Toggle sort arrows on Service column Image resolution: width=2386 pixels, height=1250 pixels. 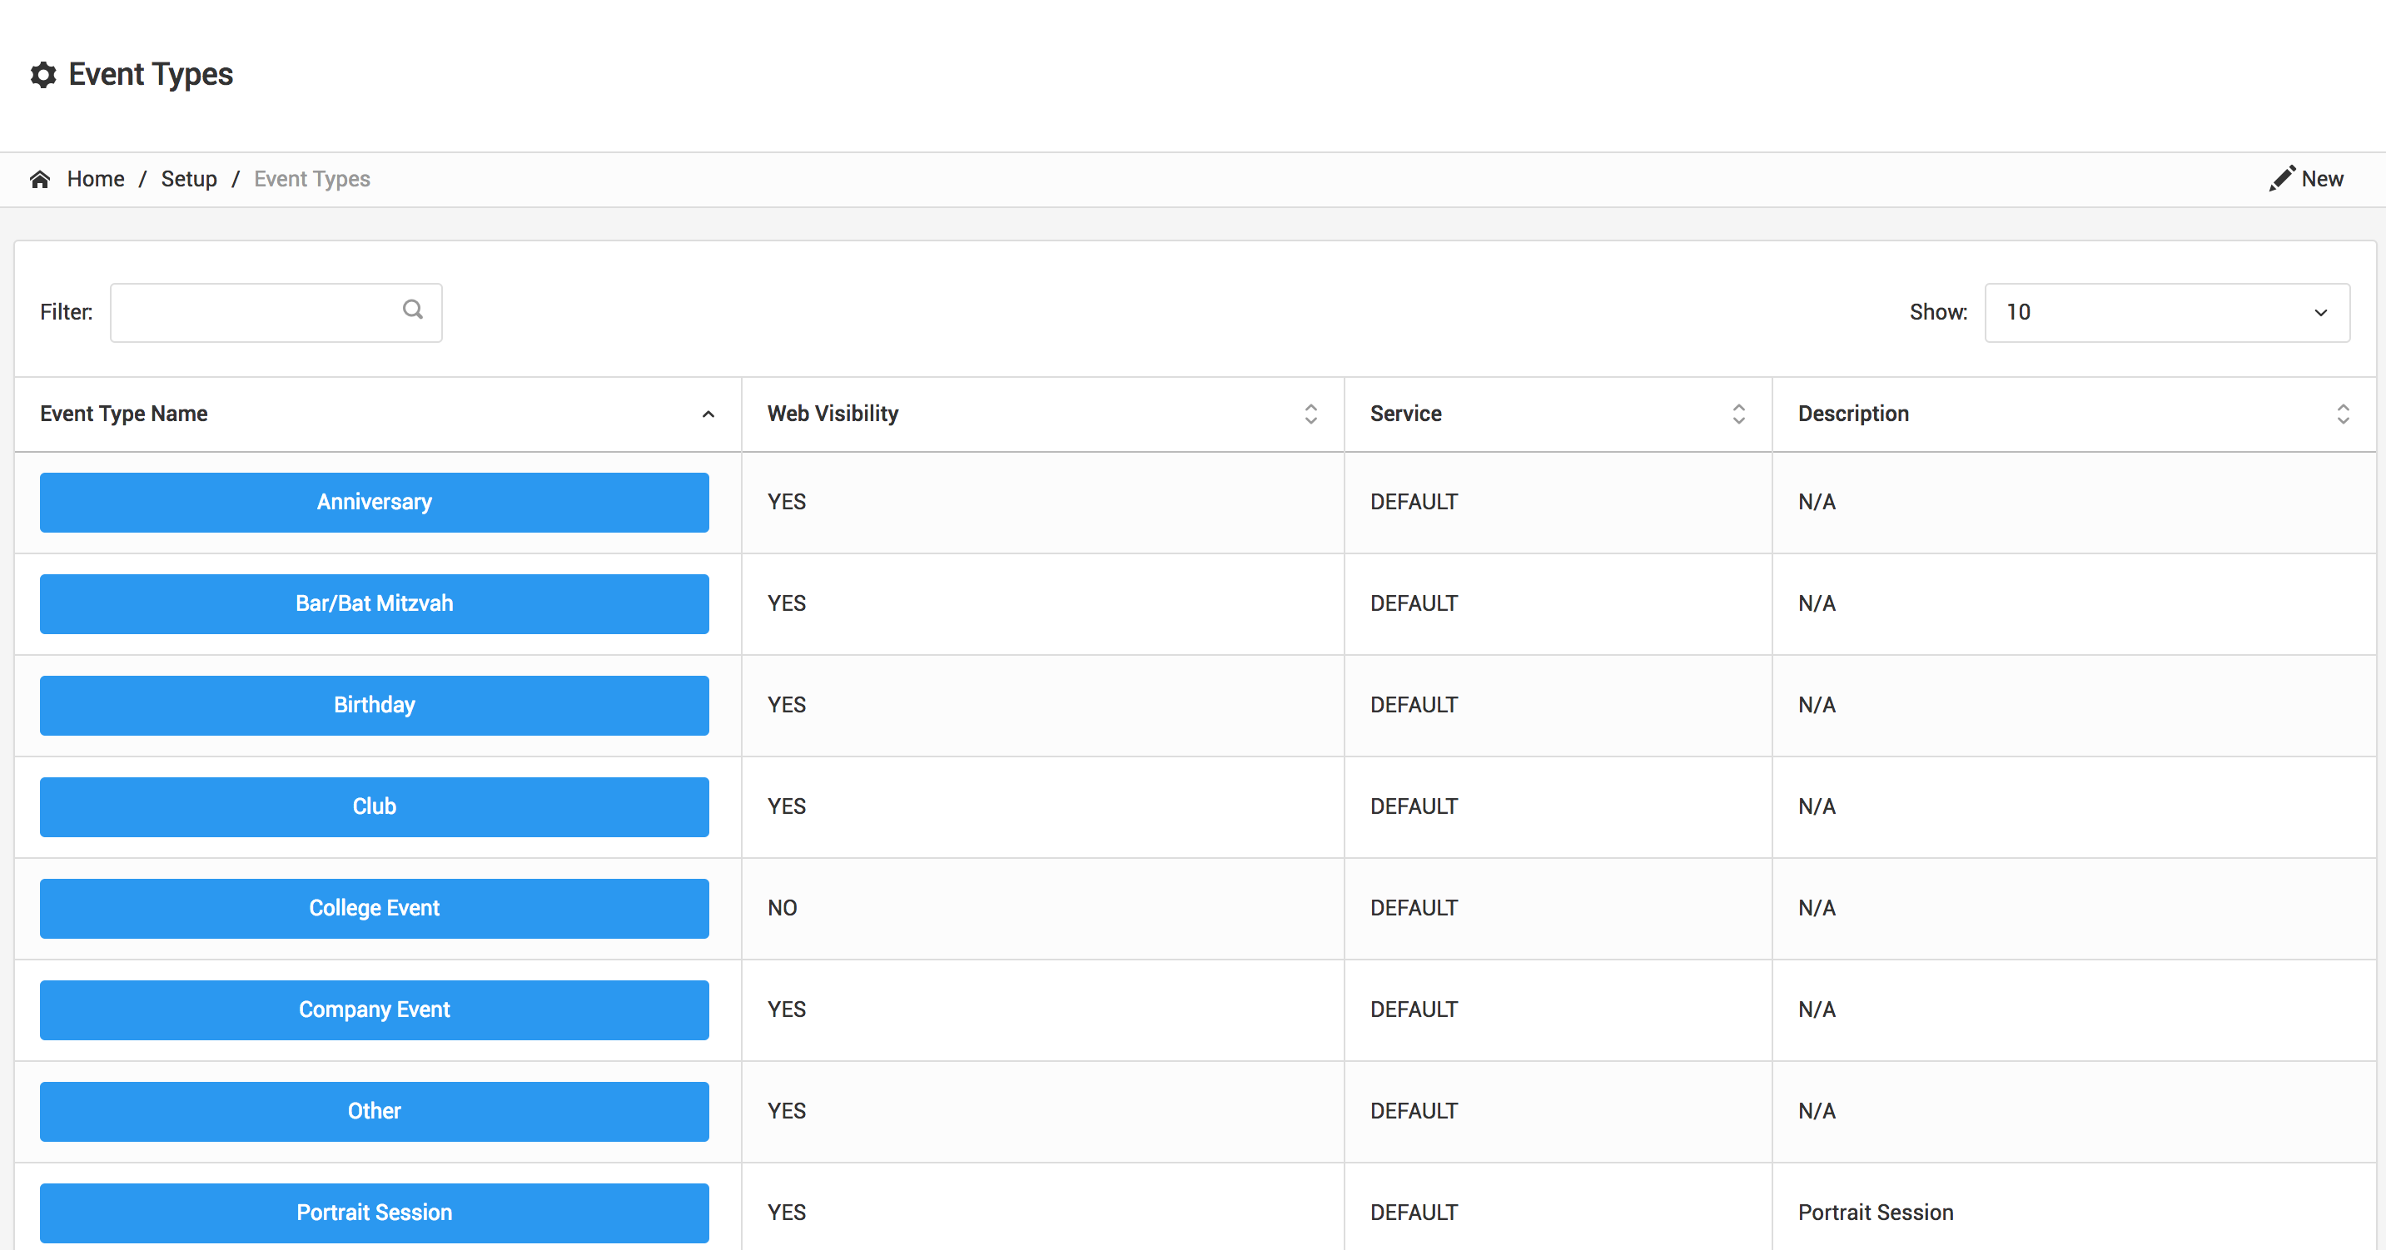tap(1737, 414)
